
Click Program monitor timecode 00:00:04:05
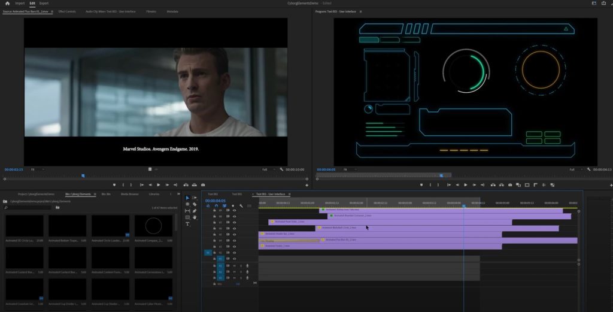pyautogui.click(x=326, y=169)
